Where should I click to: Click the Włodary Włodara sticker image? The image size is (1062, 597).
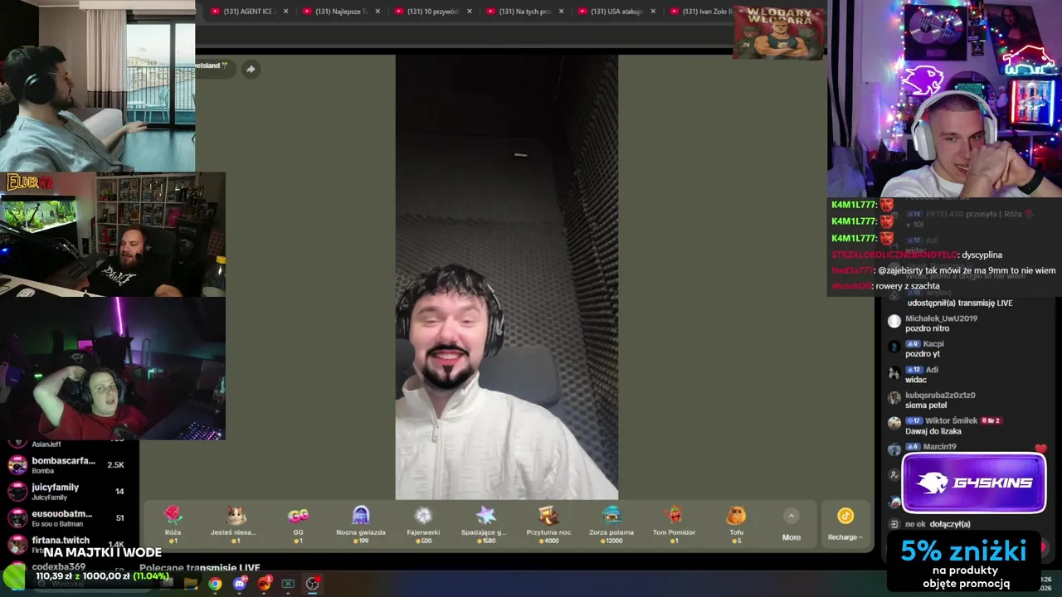[779, 32]
